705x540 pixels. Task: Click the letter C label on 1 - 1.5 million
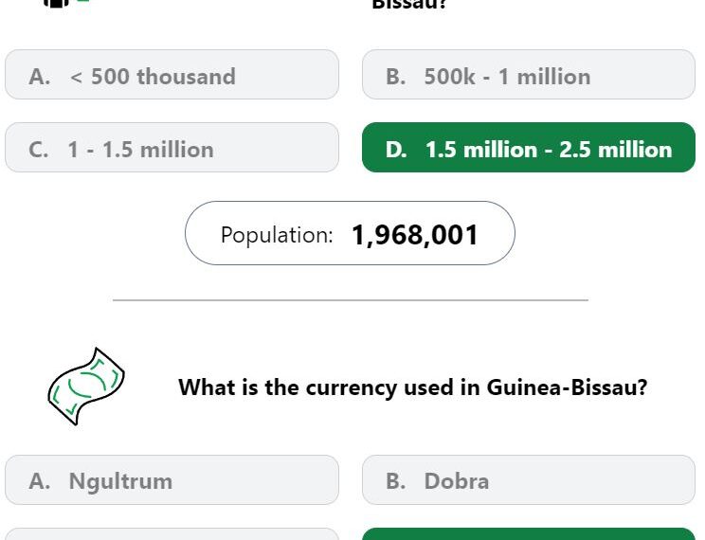coord(38,150)
